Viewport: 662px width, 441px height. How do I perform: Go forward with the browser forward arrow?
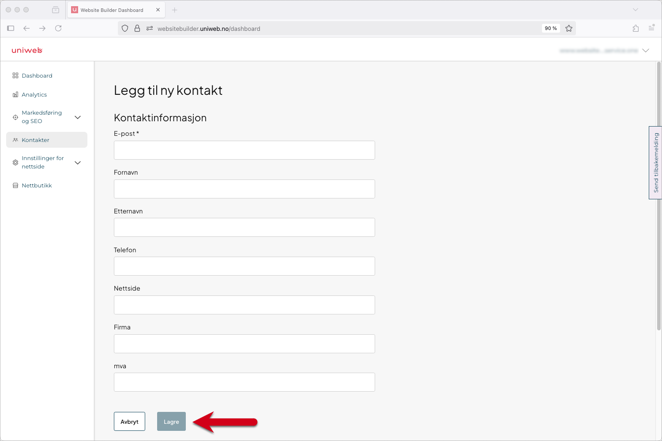(42, 28)
